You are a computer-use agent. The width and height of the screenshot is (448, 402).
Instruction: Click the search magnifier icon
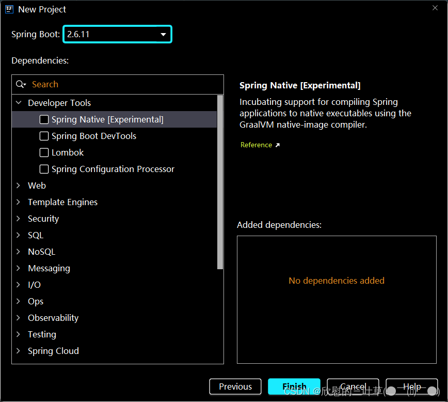21,84
